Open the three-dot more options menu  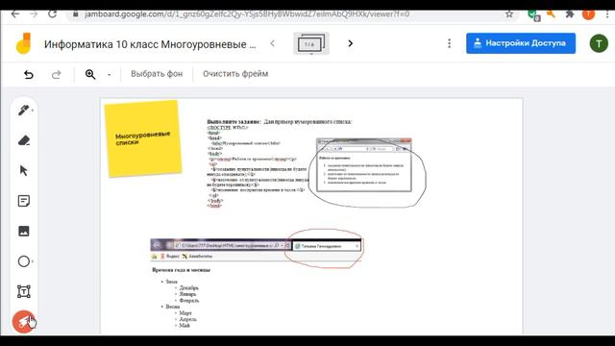tap(450, 43)
